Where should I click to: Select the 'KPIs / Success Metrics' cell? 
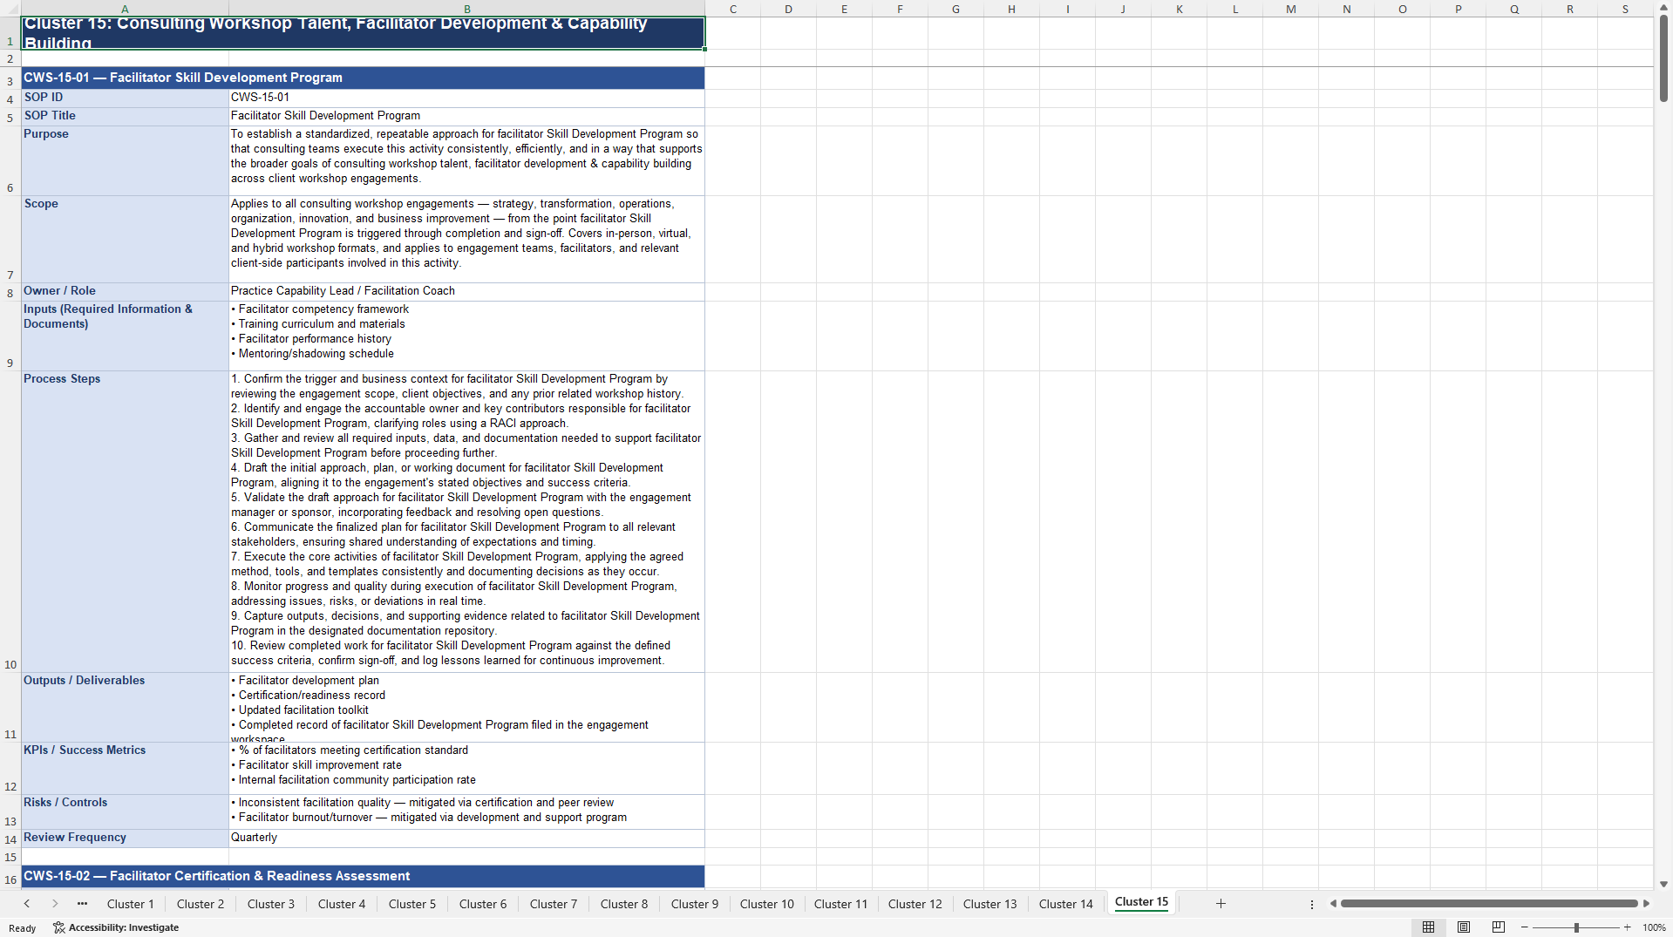pos(125,768)
